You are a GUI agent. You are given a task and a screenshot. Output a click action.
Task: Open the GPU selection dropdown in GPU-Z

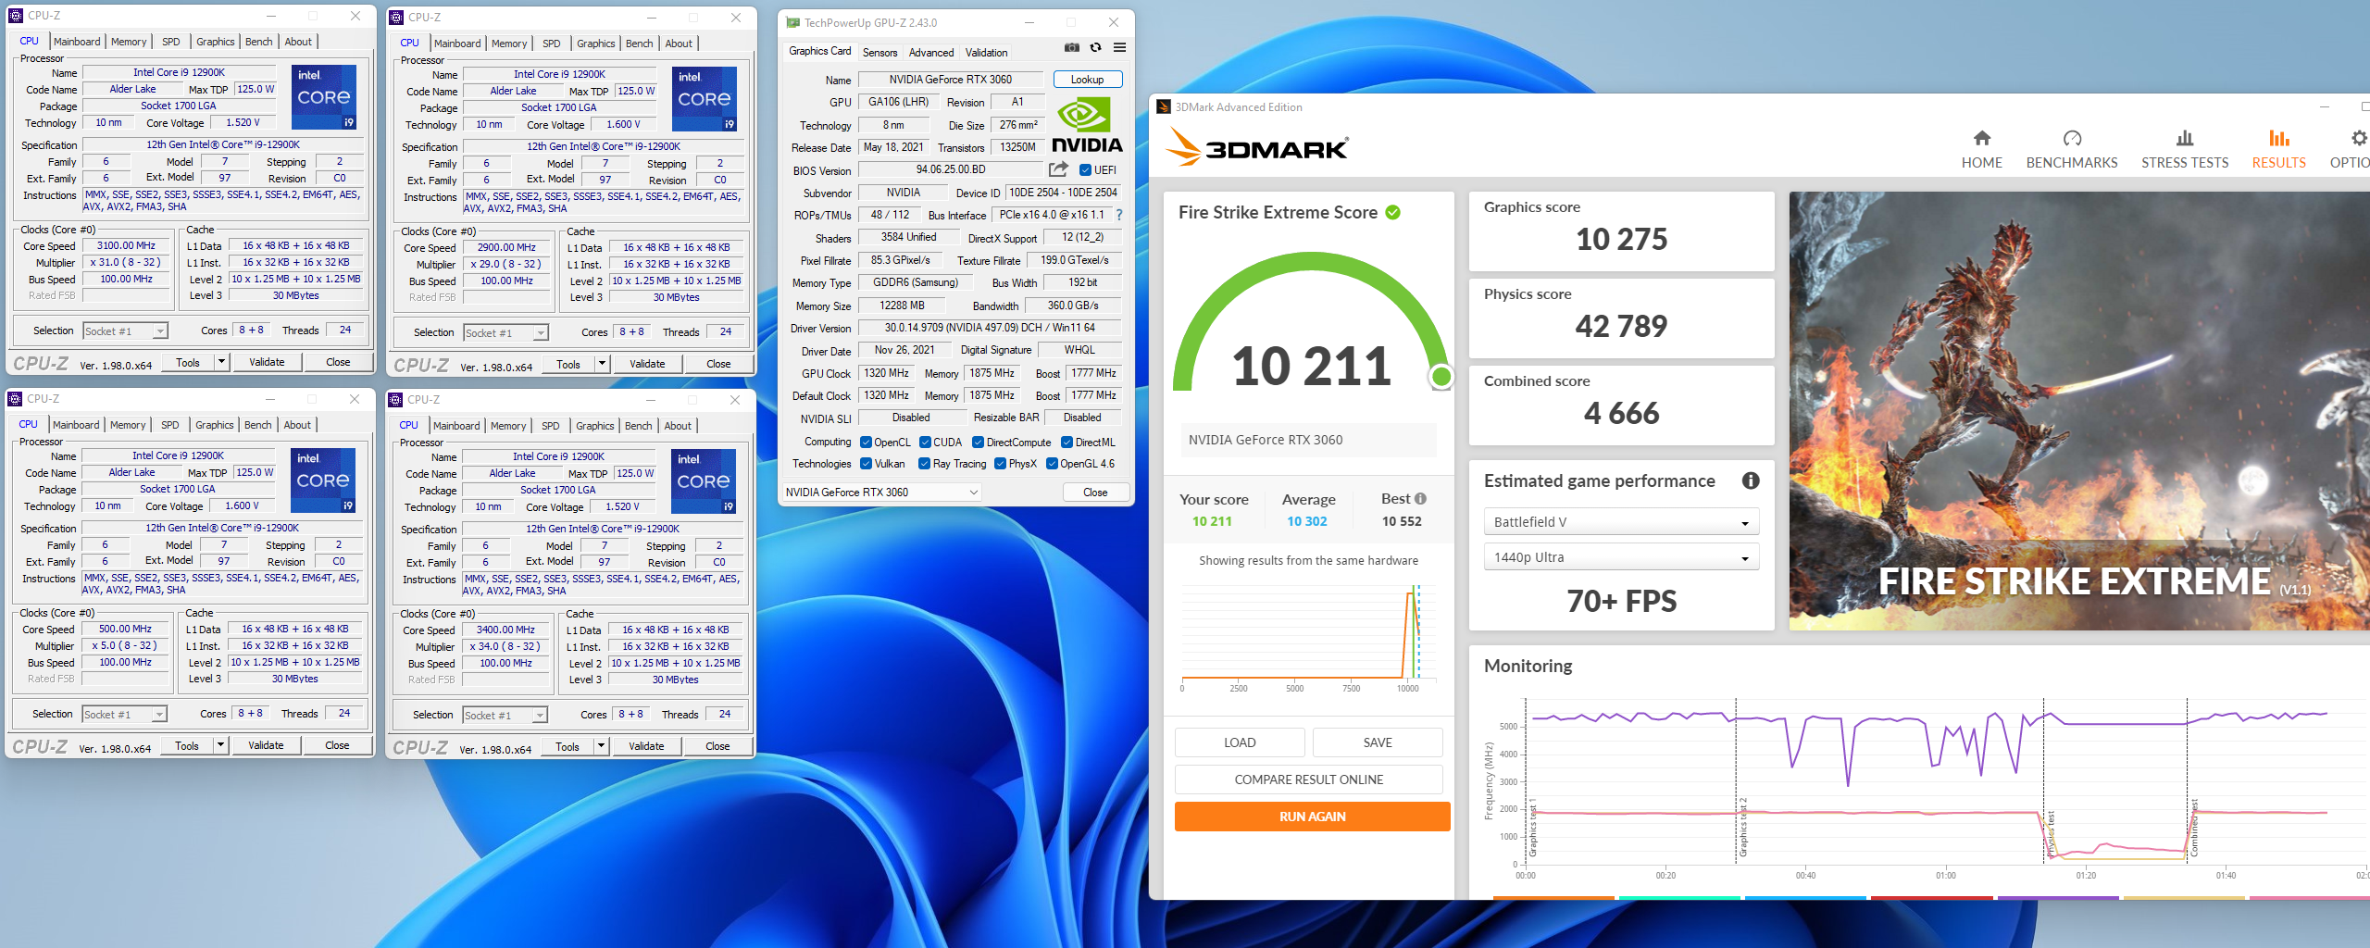pos(880,493)
